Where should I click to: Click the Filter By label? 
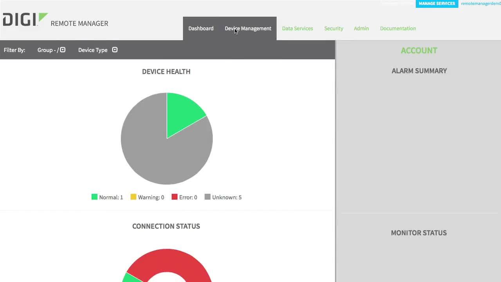[14, 50]
